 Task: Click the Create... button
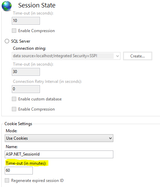tap(138, 56)
